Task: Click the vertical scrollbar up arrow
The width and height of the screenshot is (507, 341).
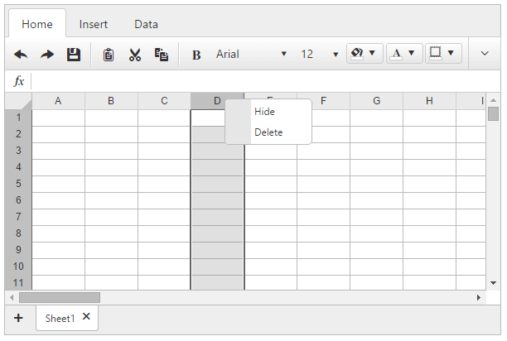Action: point(493,100)
